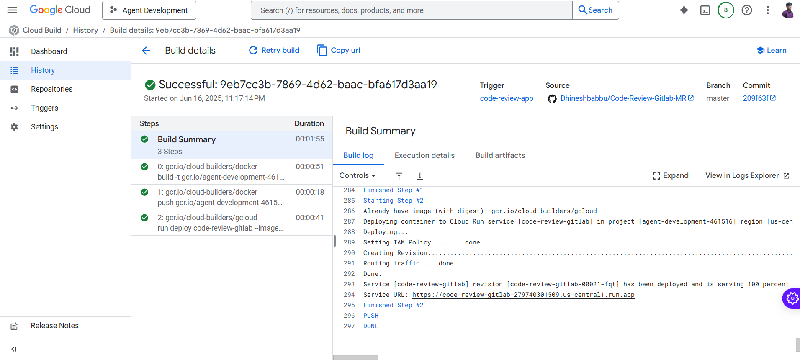Open notifications badge showing 8
800x360 pixels.
(x=726, y=10)
